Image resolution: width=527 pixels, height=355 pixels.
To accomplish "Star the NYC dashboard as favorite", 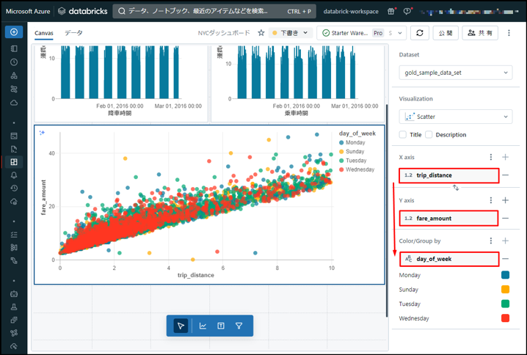I will click(x=261, y=33).
